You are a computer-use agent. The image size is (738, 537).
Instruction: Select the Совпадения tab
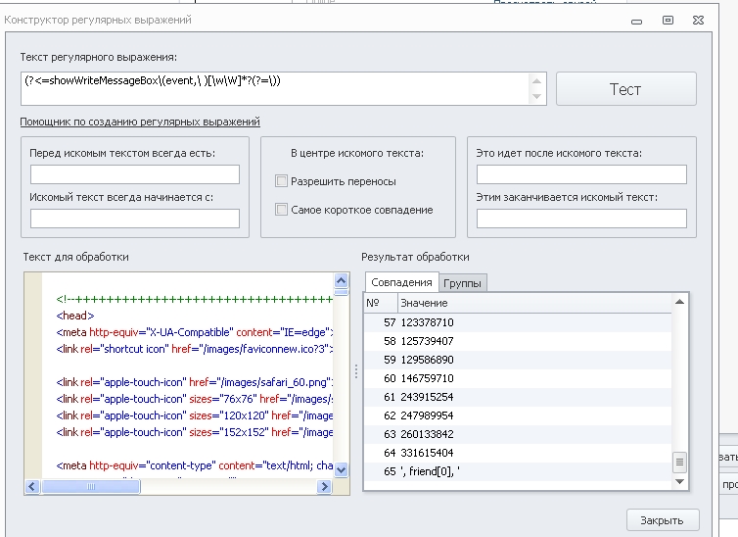(401, 282)
